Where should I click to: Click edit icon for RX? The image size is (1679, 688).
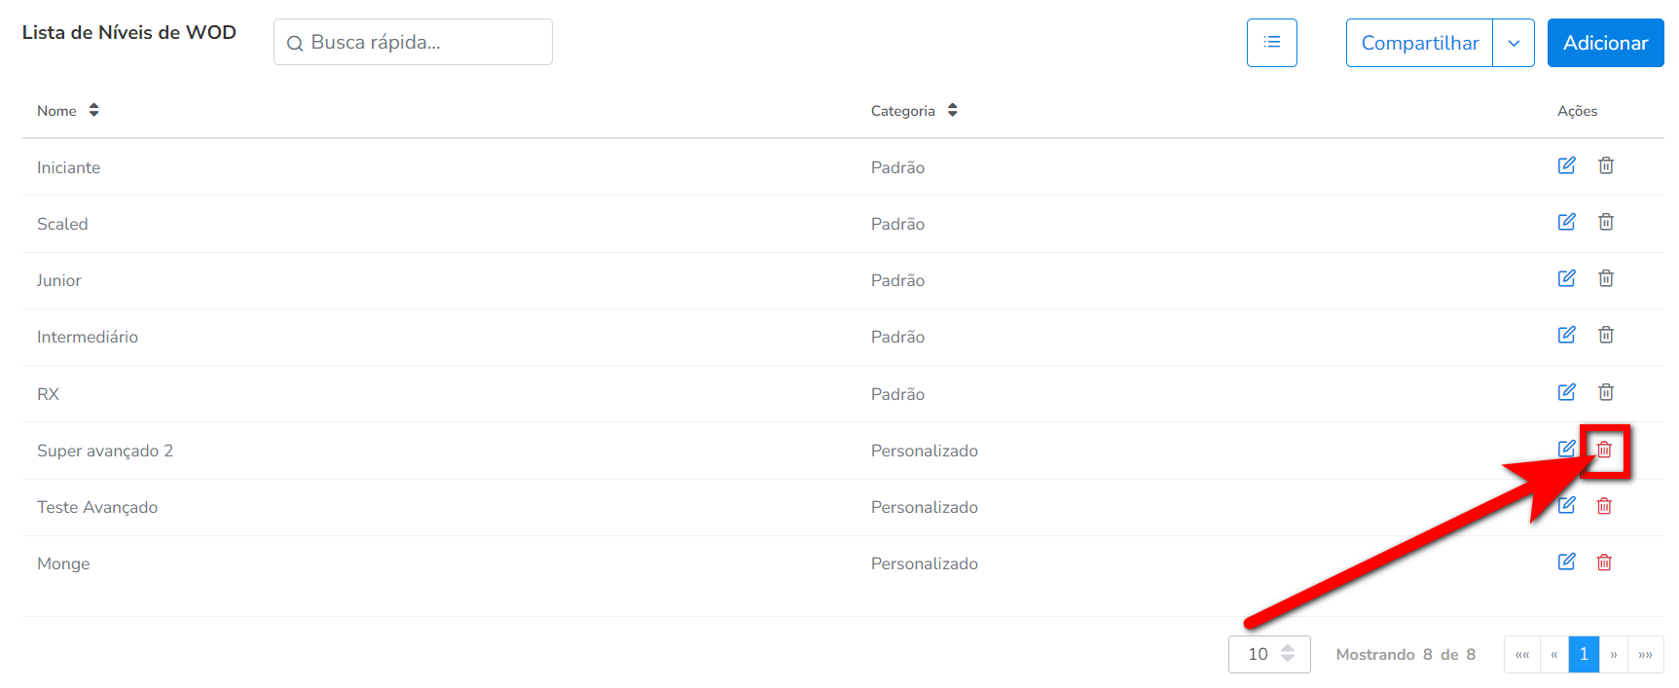[x=1566, y=392]
